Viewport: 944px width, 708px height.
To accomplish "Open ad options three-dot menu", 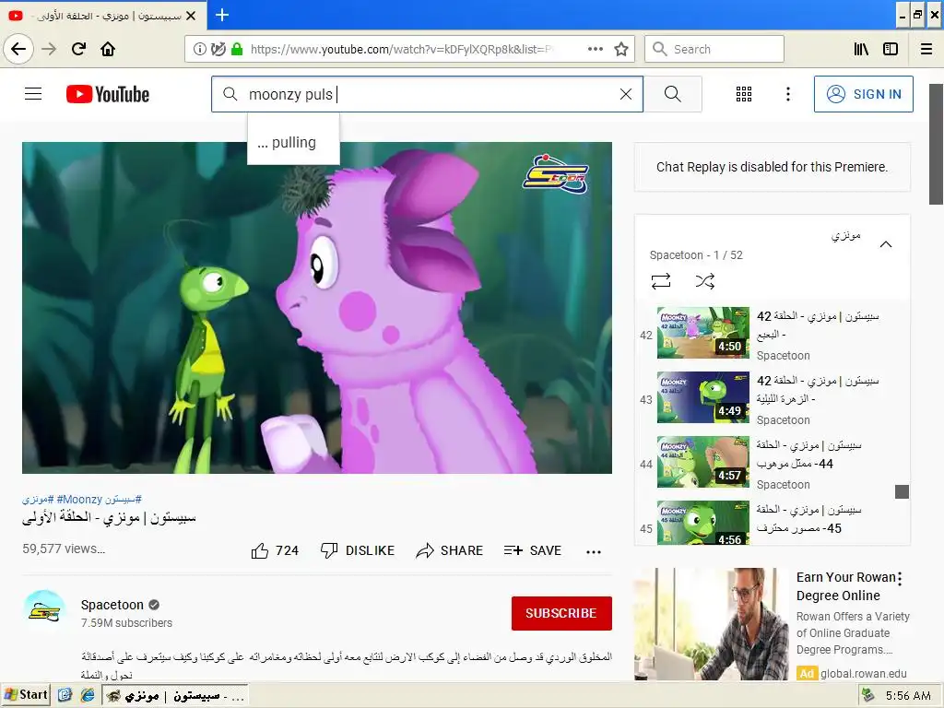I will click(x=900, y=579).
